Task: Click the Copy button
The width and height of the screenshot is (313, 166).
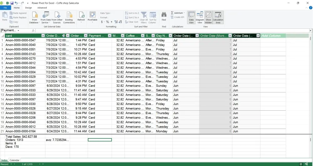Action: pos(14,22)
